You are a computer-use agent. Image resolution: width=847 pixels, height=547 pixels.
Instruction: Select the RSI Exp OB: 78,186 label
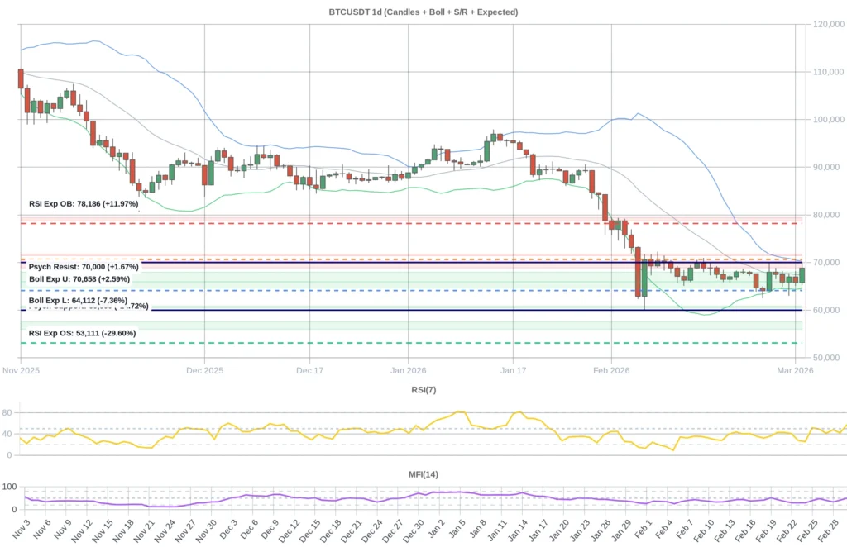tap(84, 203)
